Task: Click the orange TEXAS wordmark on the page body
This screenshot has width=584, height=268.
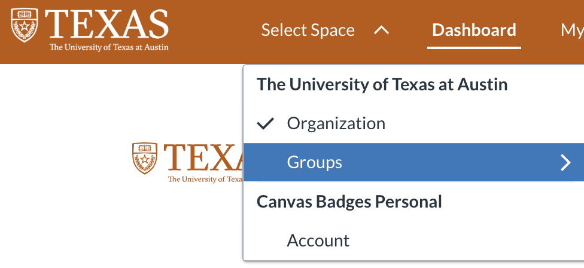Action: [203, 157]
